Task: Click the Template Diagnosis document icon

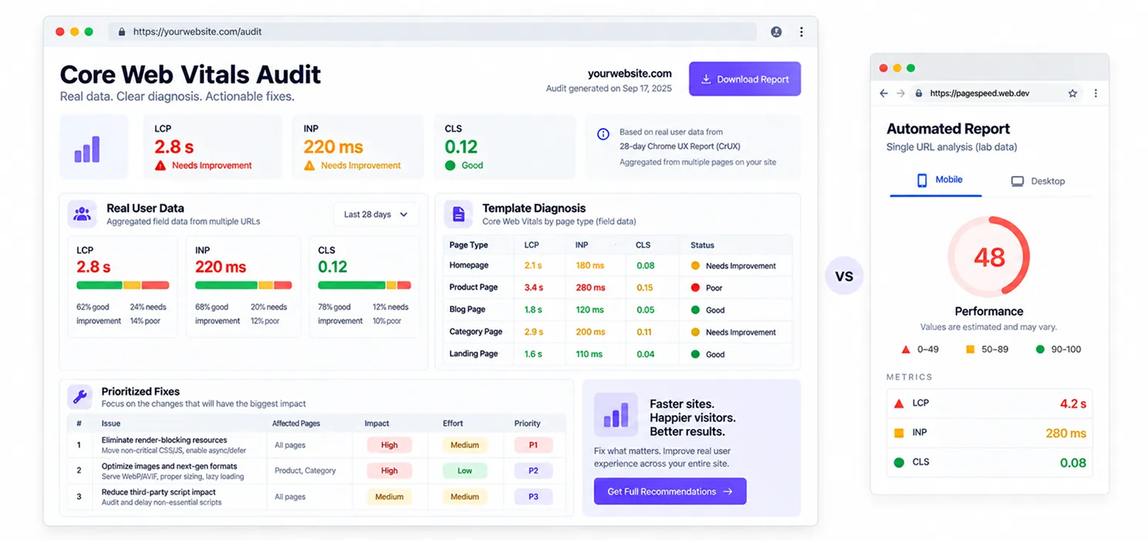Action: 458,214
